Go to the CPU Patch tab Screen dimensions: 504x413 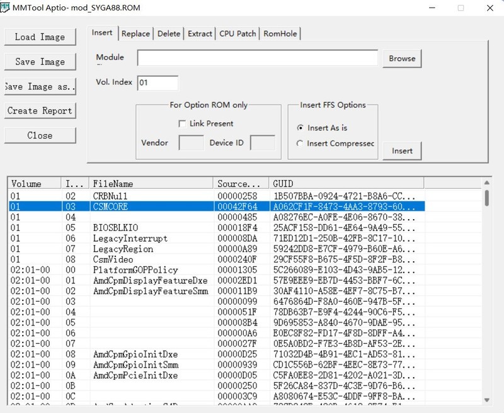point(238,33)
